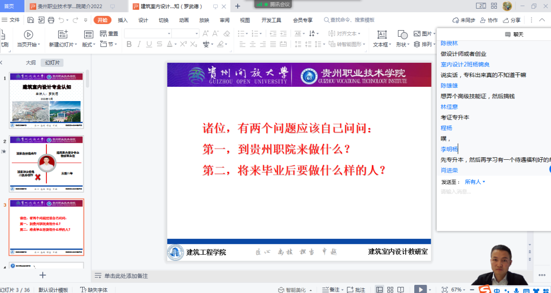Open the 插入 ribbon tab

pos(123,20)
